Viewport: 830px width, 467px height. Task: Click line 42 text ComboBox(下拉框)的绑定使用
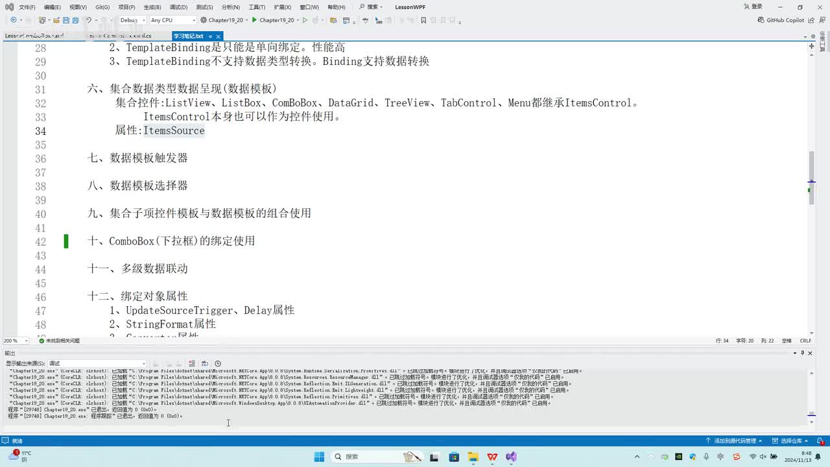click(x=182, y=241)
